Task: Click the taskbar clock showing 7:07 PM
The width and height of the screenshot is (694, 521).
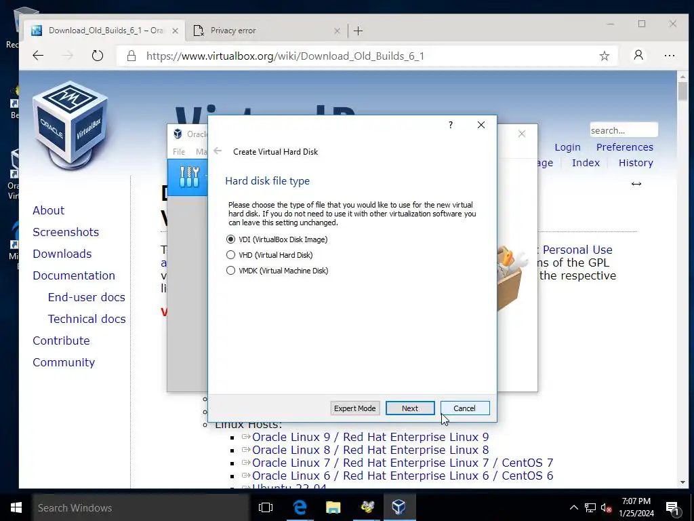Action: 636,507
